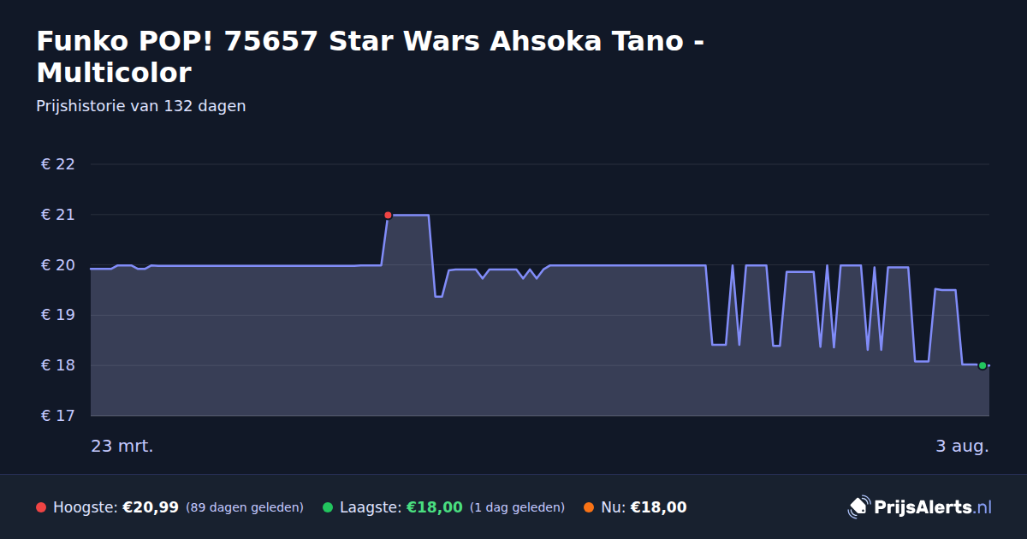
Task: Click the red highest-price marker on chart
Action: (388, 215)
